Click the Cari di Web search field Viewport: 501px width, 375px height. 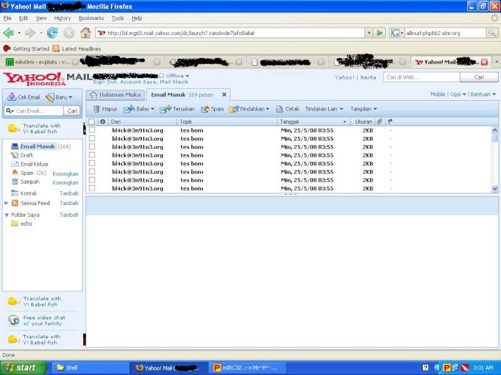click(x=421, y=77)
